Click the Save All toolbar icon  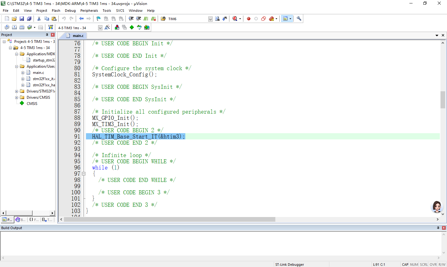[29, 19]
